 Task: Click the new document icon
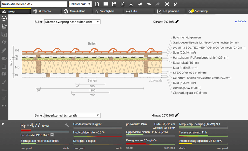click(x=97, y=4)
